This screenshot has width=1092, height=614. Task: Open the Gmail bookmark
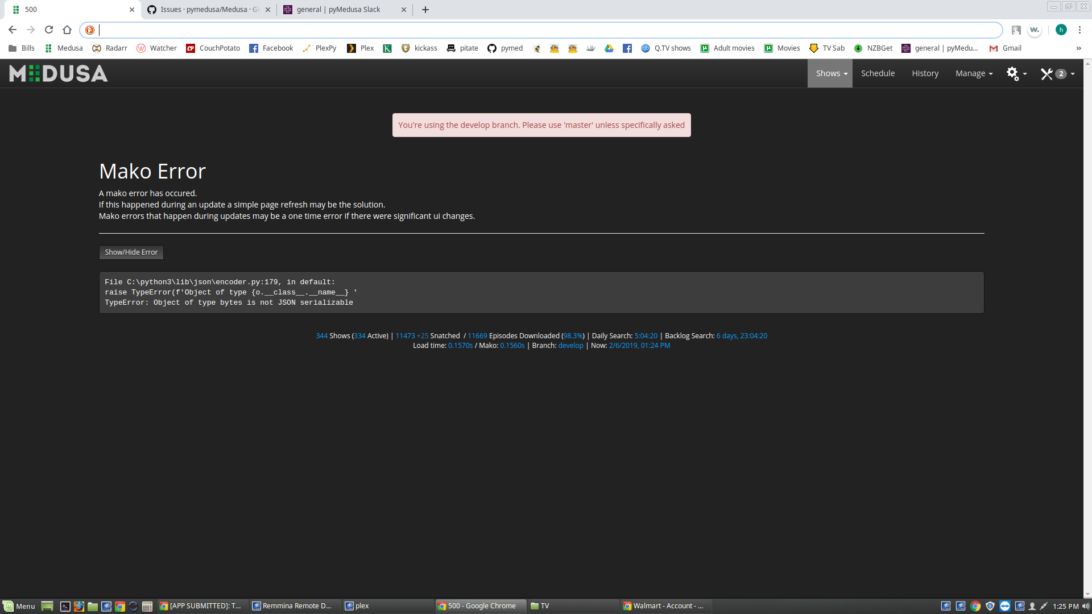point(1005,48)
